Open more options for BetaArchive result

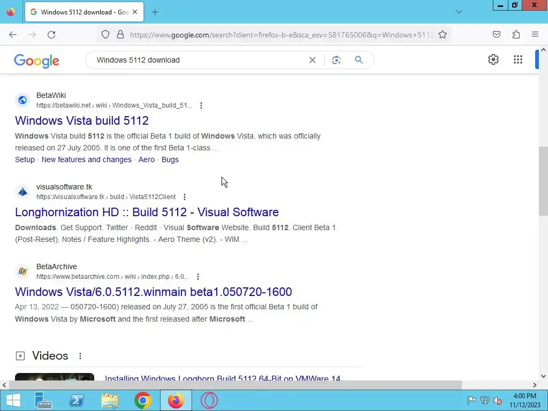pos(198,277)
